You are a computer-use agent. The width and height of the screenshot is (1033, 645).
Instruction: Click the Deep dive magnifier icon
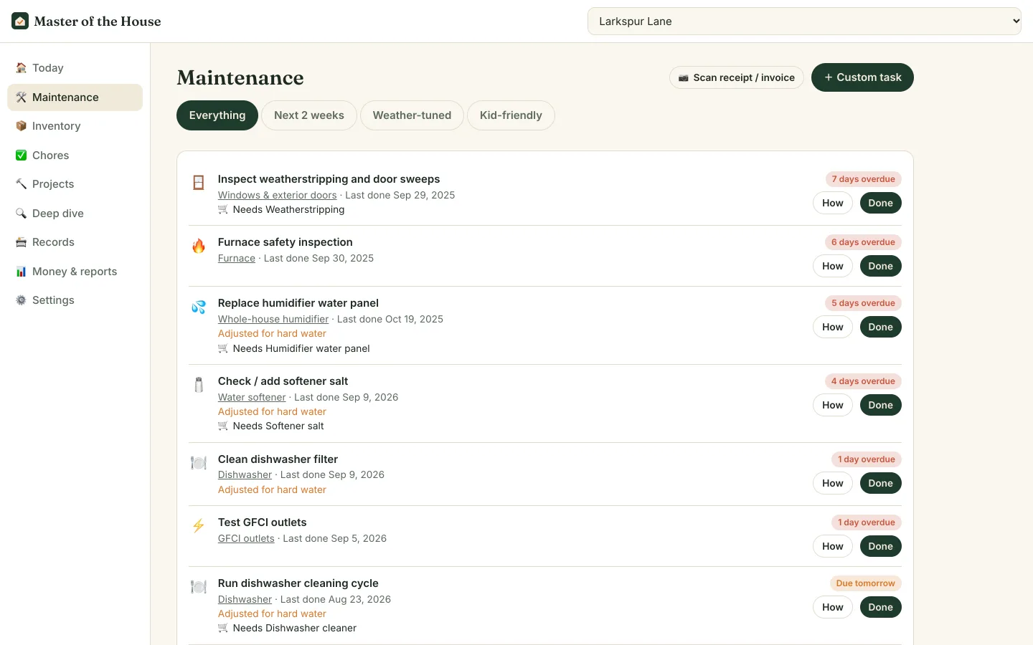pos(21,214)
